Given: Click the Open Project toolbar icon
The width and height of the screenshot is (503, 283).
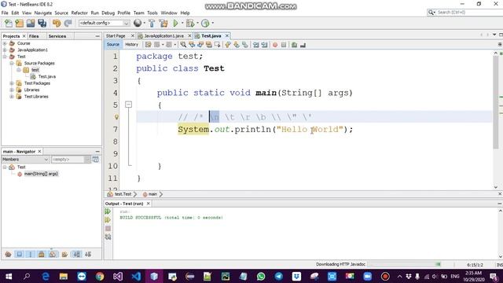Looking at the screenshot, I should click(x=31, y=23).
